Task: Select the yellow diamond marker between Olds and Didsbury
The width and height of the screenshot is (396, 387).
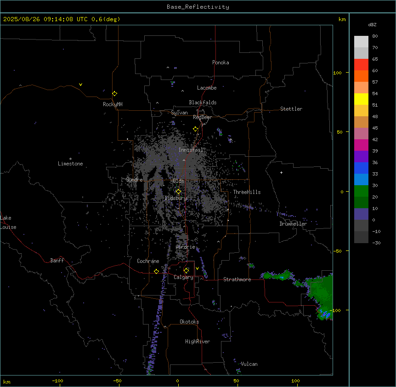Action: pyautogui.click(x=178, y=192)
